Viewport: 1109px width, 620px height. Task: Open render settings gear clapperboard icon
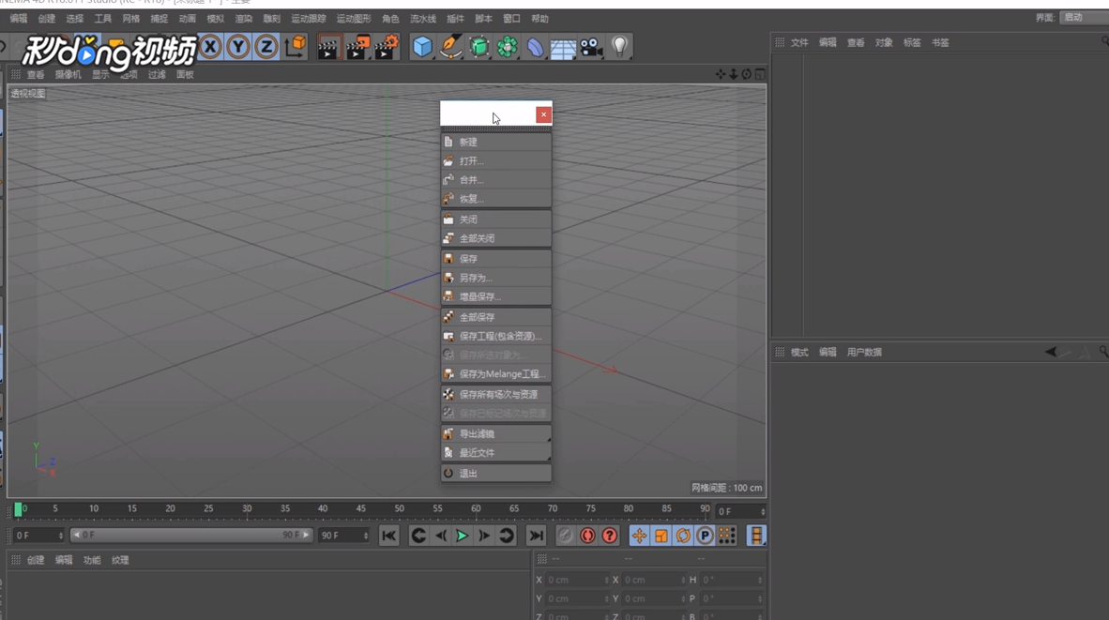387,47
